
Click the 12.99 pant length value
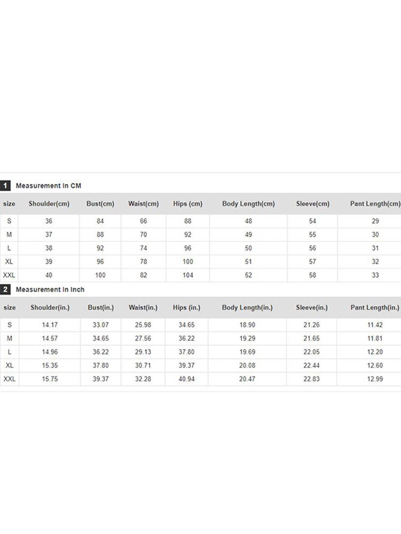[375, 379]
